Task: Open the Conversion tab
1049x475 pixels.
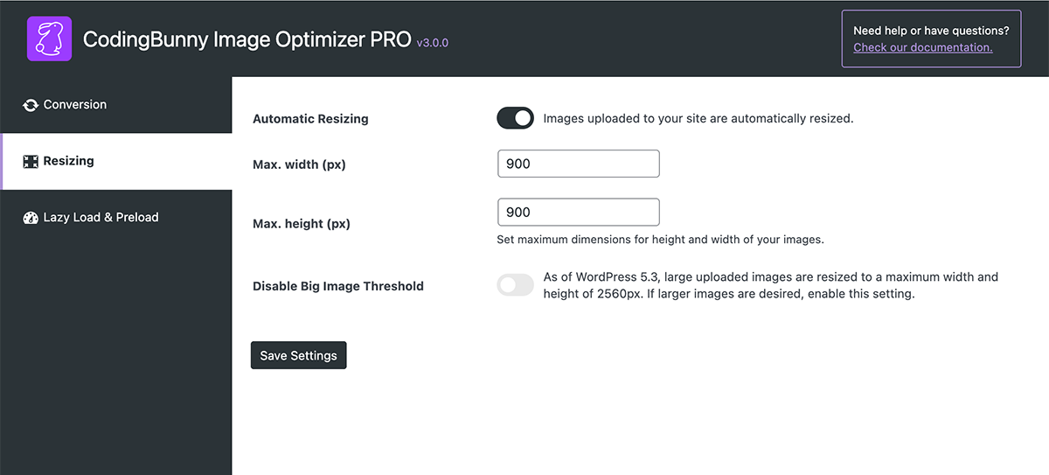Action: [75, 105]
